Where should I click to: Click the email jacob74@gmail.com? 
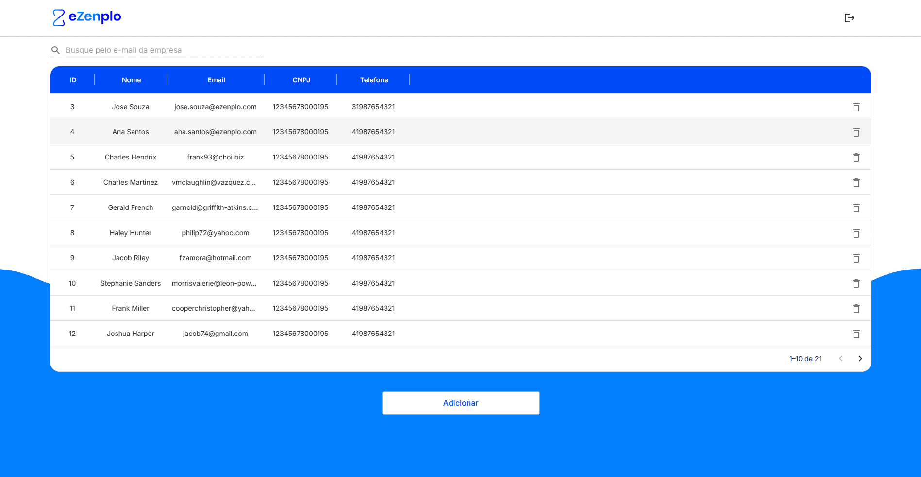click(x=216, y=334)
